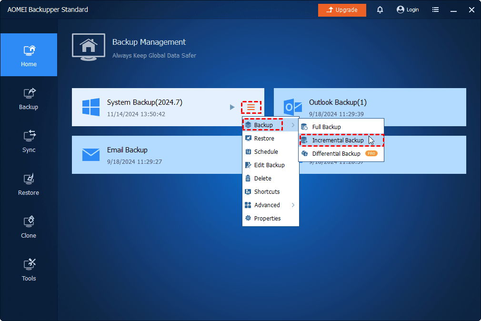Click the Backup Management heading
The width and height of the screenshot is (481, 321).
[149, 42]
